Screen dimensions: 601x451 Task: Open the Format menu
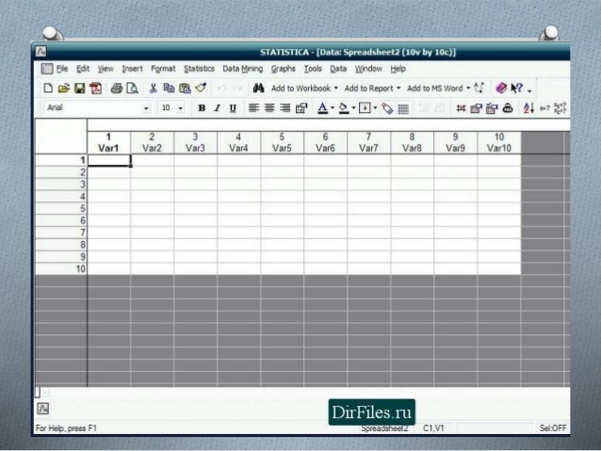click(163, 69)
